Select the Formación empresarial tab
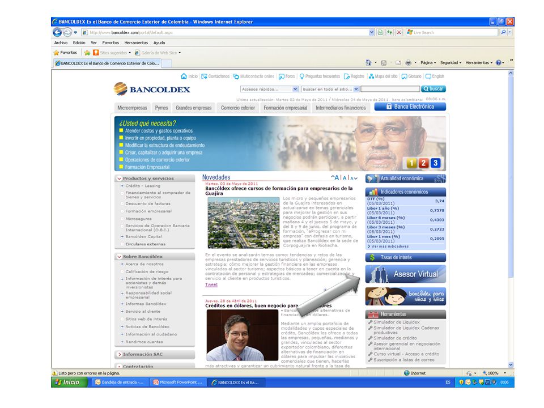 pyautogui.click(x=285, y=108)
